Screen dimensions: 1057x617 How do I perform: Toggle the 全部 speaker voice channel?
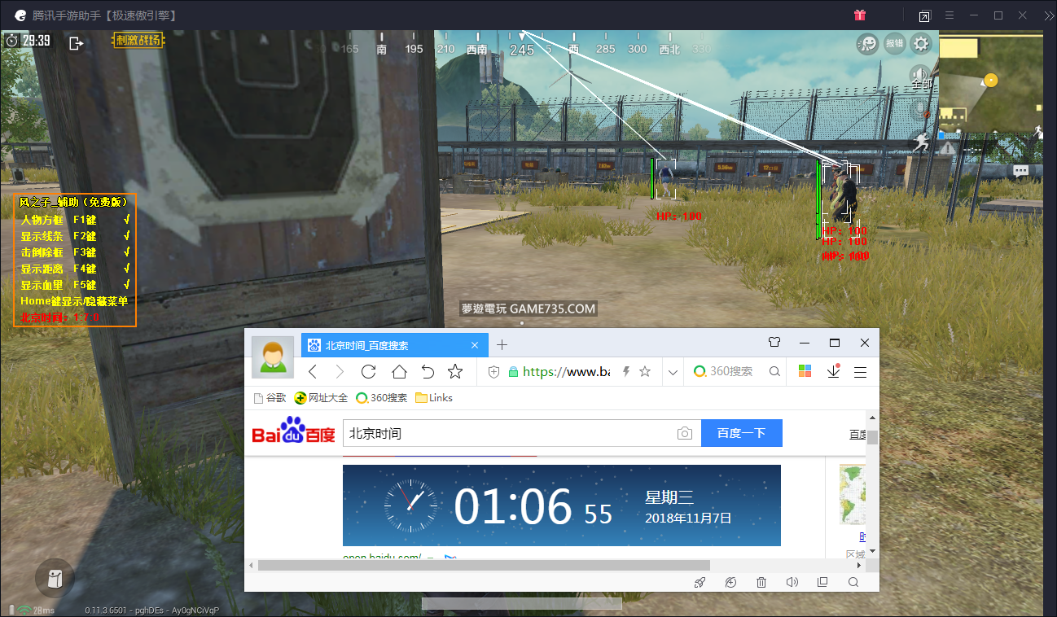point(920,77)
